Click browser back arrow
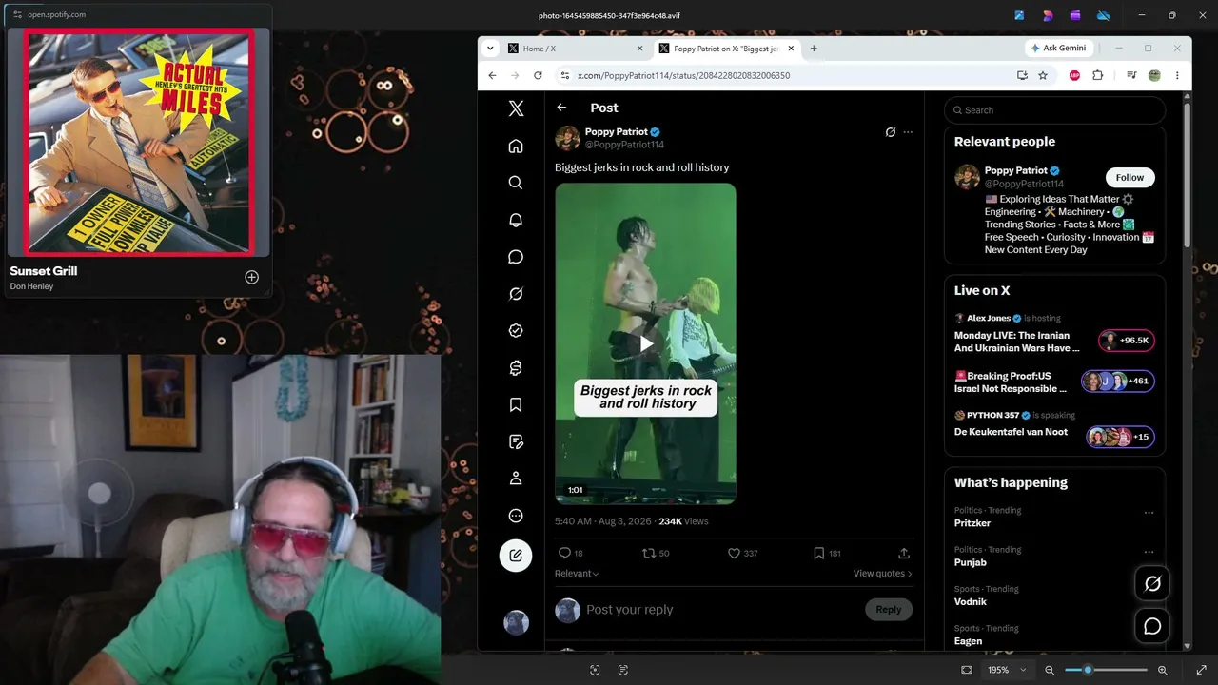The height and width of the screenshot is (685, 1218). [492, 75]
